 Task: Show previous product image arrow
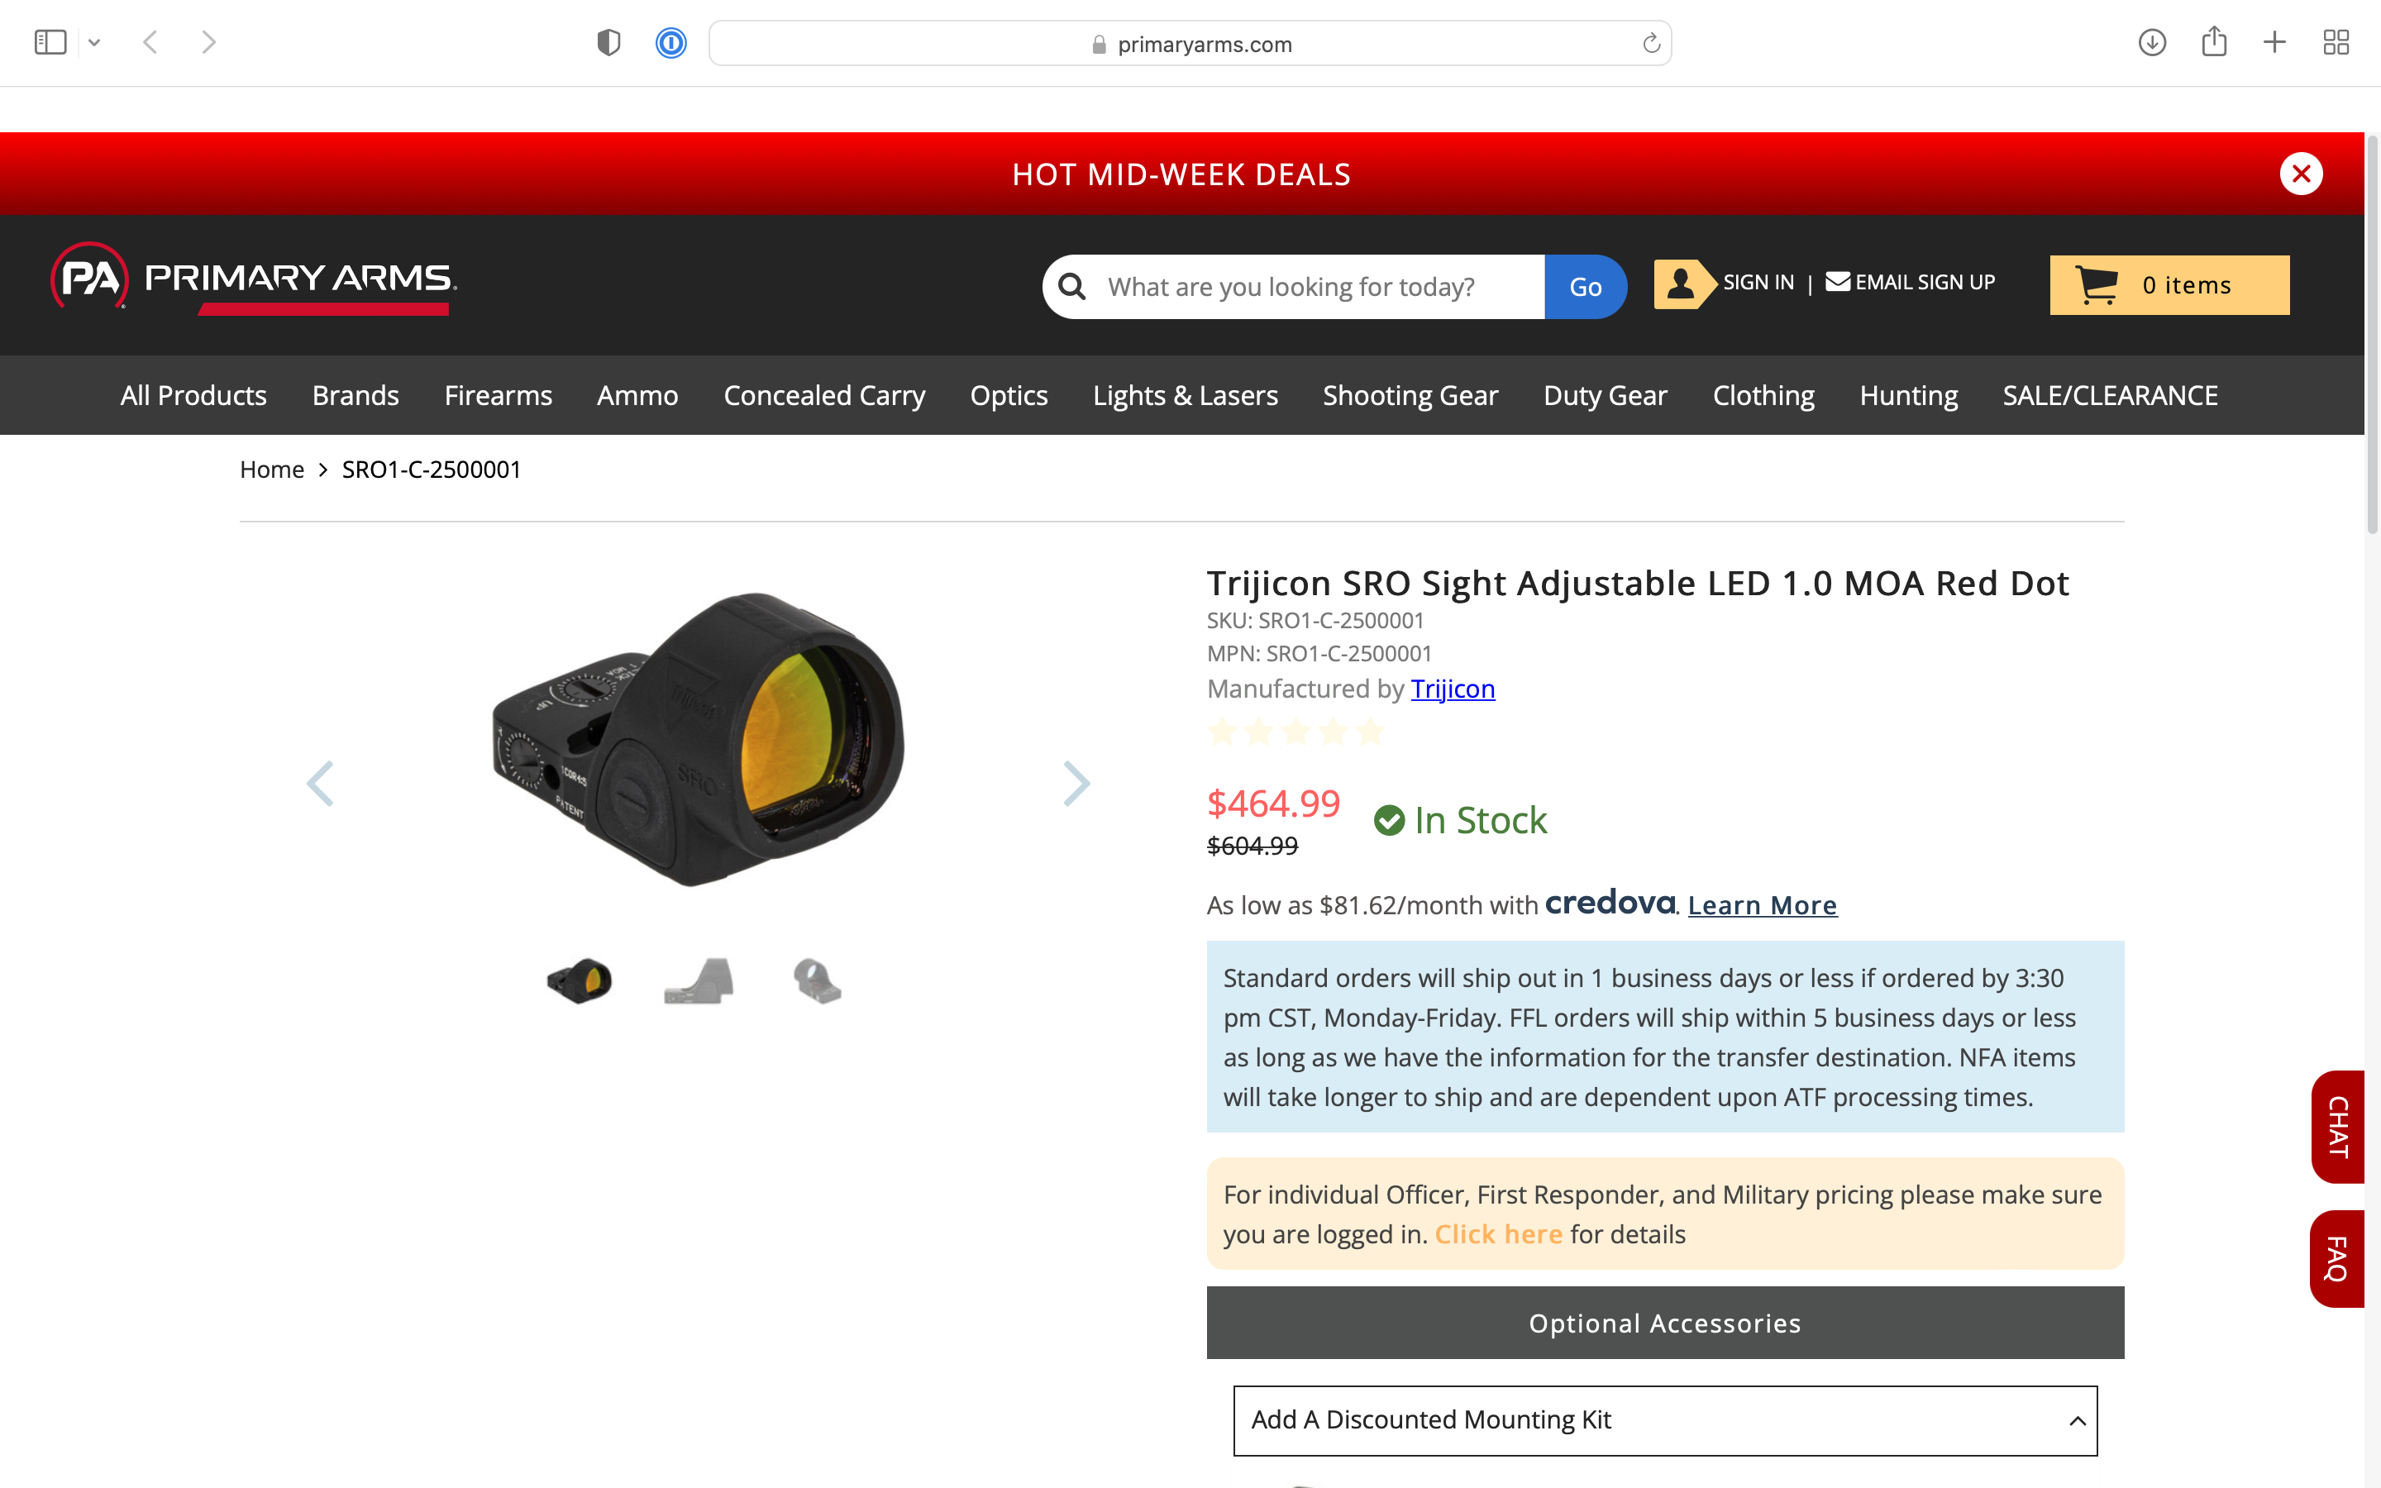pyautogui.click(x=321, y=784)
